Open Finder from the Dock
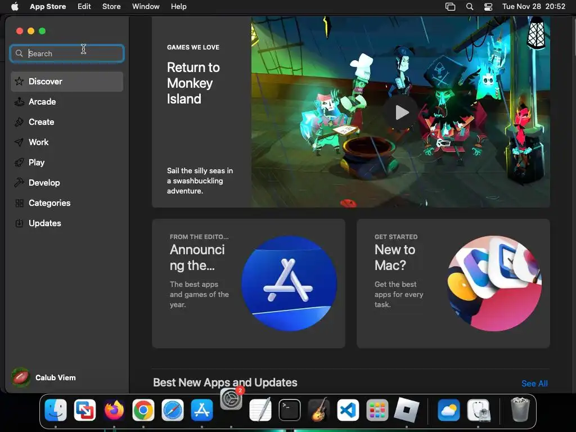Image resolution: width=576 pixels, height=432 pixels. click(x=56, y=410)
